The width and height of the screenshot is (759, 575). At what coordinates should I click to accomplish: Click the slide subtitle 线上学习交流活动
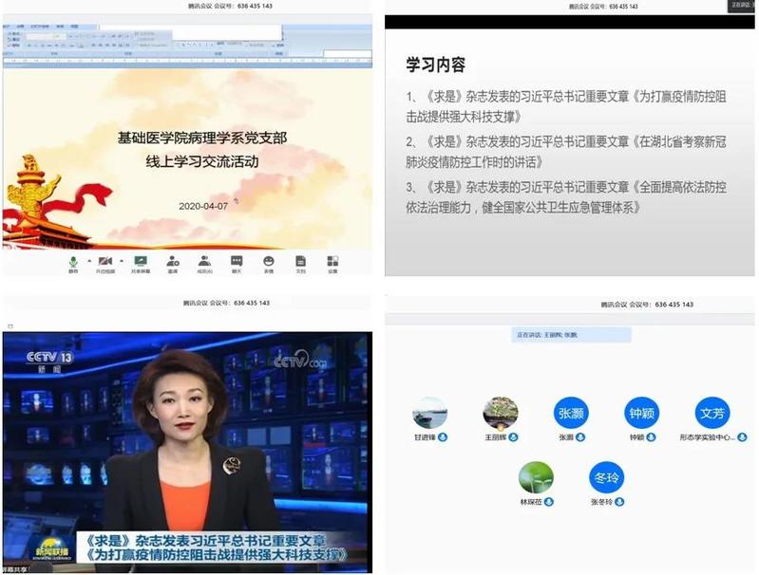[x=202, y=161]
